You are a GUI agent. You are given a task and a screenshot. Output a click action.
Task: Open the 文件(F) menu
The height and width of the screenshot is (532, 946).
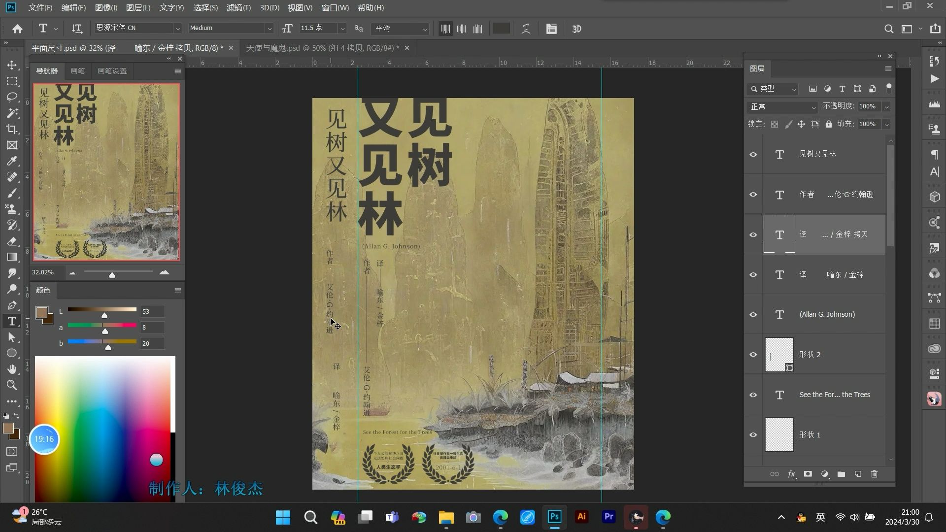(40, 8)
